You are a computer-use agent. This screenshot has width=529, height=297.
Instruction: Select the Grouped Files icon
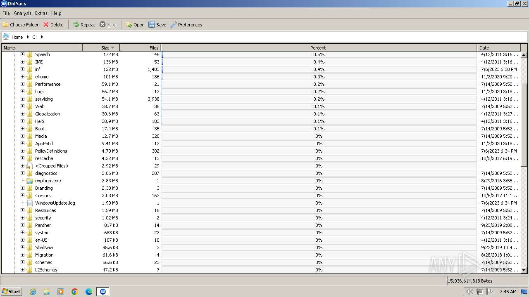pyautogui.click(x=29, y=166)
